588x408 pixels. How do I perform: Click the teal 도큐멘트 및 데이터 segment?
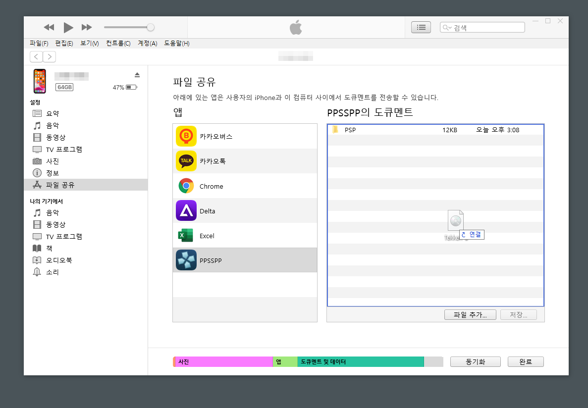coord(361,362)
